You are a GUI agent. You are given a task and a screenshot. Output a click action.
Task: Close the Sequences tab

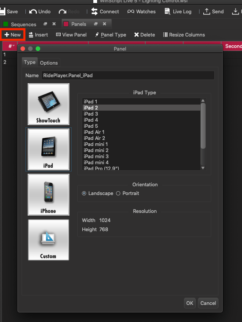coord(54,24)
